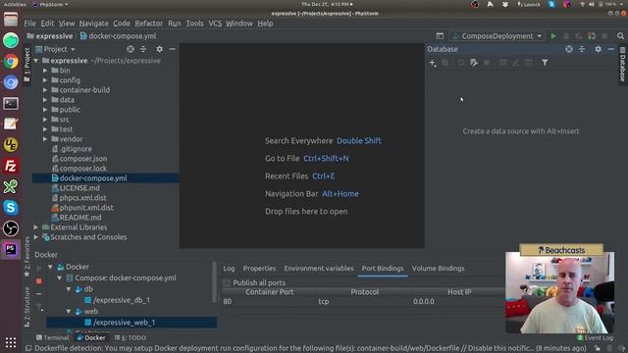Image resolution: width=628 pixels, height=353 pixels.
Task: Switch to the Volume Bindings tab
Action: tap(439, 269)
